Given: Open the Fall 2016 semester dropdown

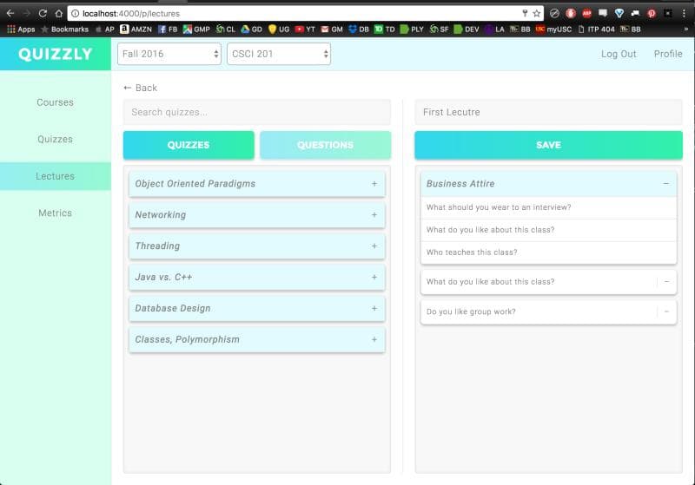Looking at the screenshot, I should 169,54.
